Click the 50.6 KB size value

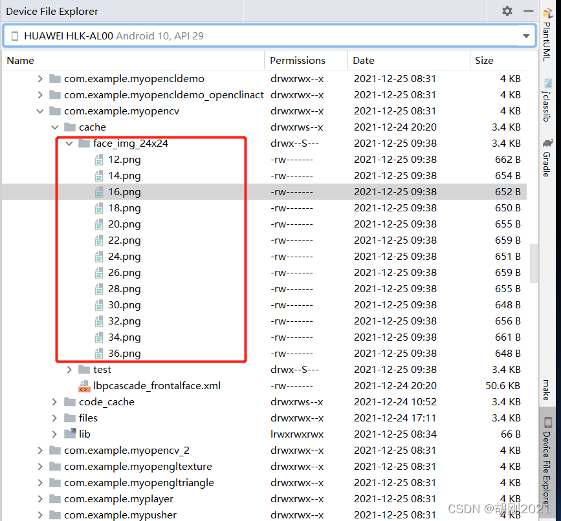[503, 386]
